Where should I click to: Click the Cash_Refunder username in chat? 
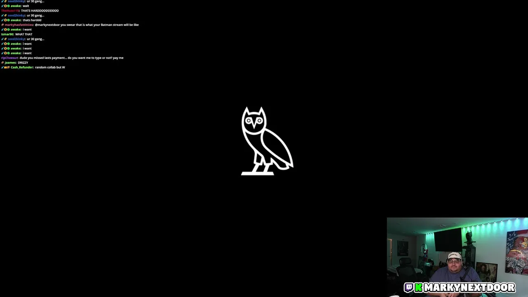(x=22, y=67)
